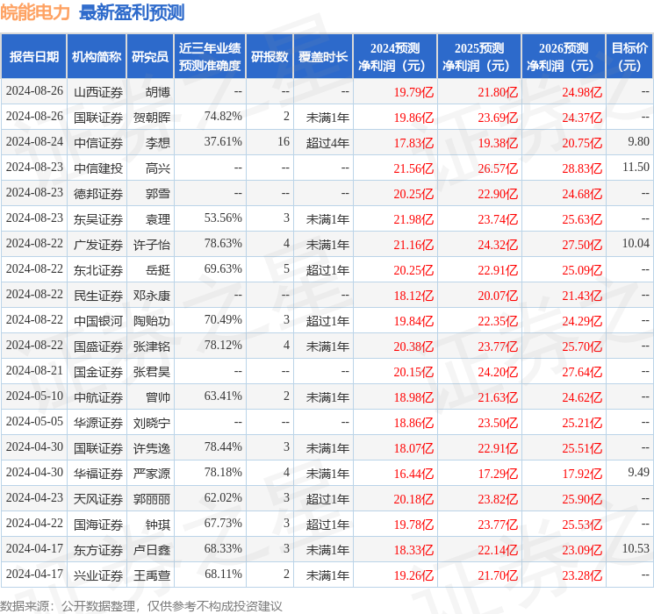The height and width of the screenshot is (614, 654).
Task: Click the 23.28亿 profit value
Action: coord(582,575)
